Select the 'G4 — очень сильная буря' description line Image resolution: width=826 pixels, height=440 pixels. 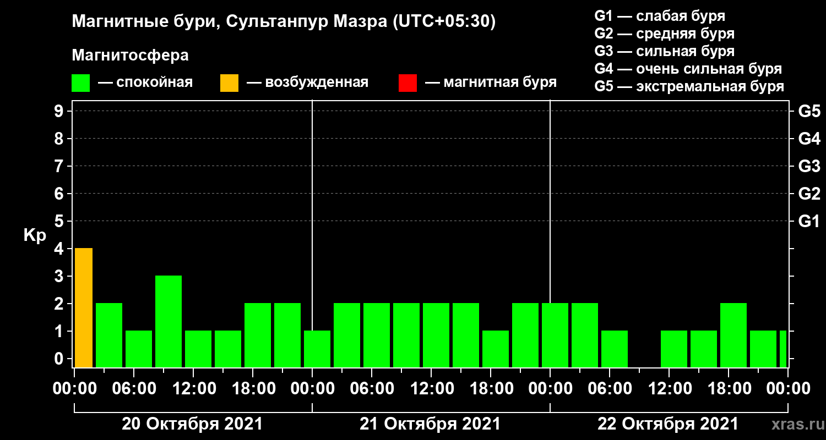tap(688, 69)
